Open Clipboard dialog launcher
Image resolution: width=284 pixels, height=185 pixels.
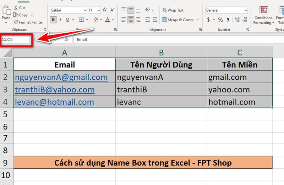(x=45, y=30)
